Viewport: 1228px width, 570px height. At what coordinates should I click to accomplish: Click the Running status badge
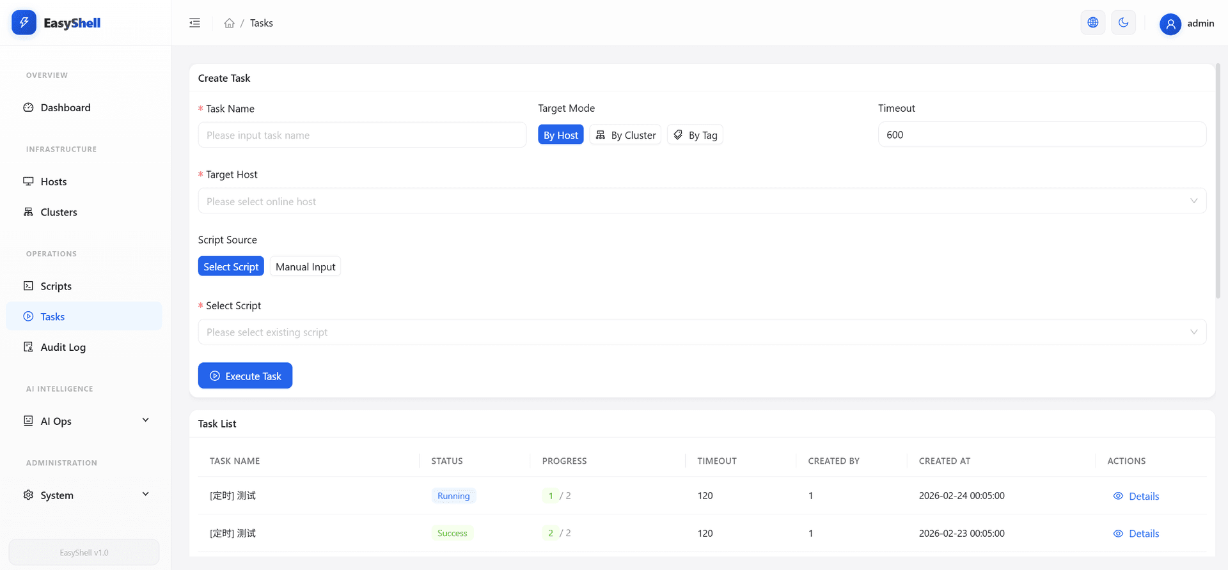click(x=453, y=496)
